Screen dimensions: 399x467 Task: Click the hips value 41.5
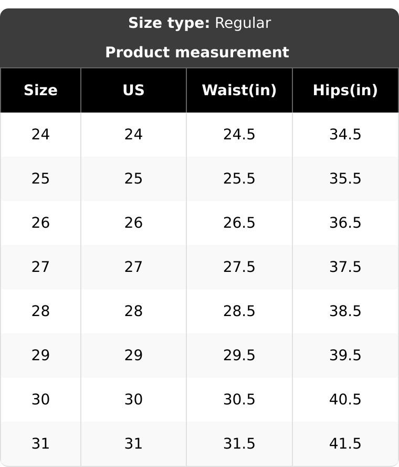point(345,444)
